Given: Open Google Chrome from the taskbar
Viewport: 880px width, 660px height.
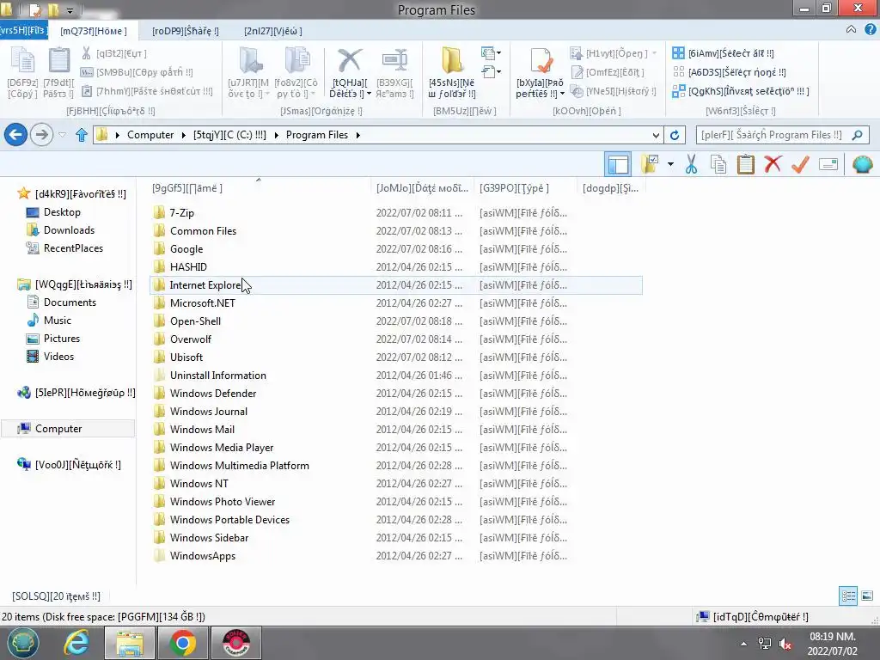Looking at the screenshot, I should [x=182, y=643].
